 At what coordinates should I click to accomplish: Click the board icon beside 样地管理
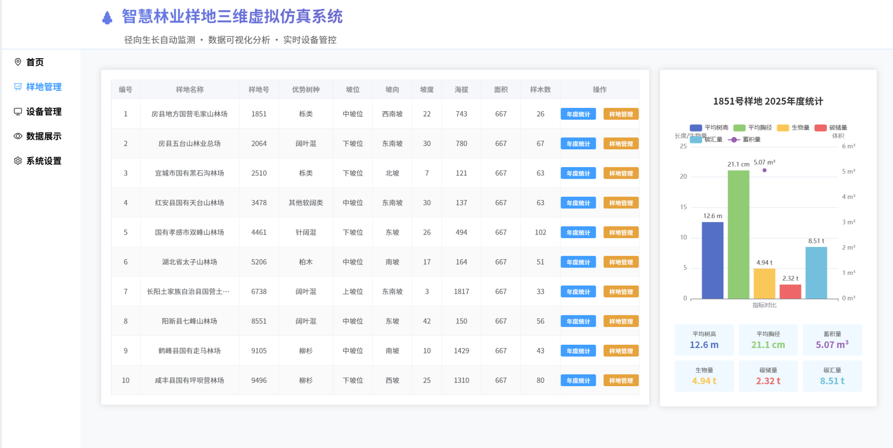[18, 87]
